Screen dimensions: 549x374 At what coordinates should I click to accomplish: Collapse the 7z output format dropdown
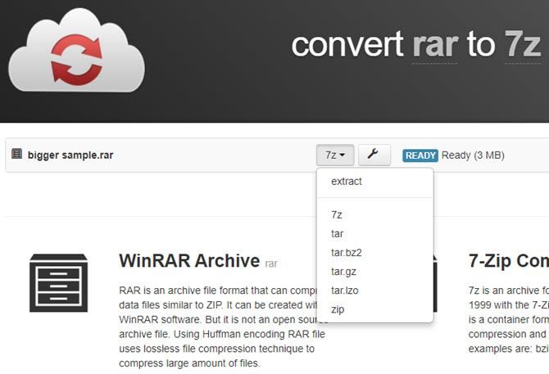(x=335, y=155)
